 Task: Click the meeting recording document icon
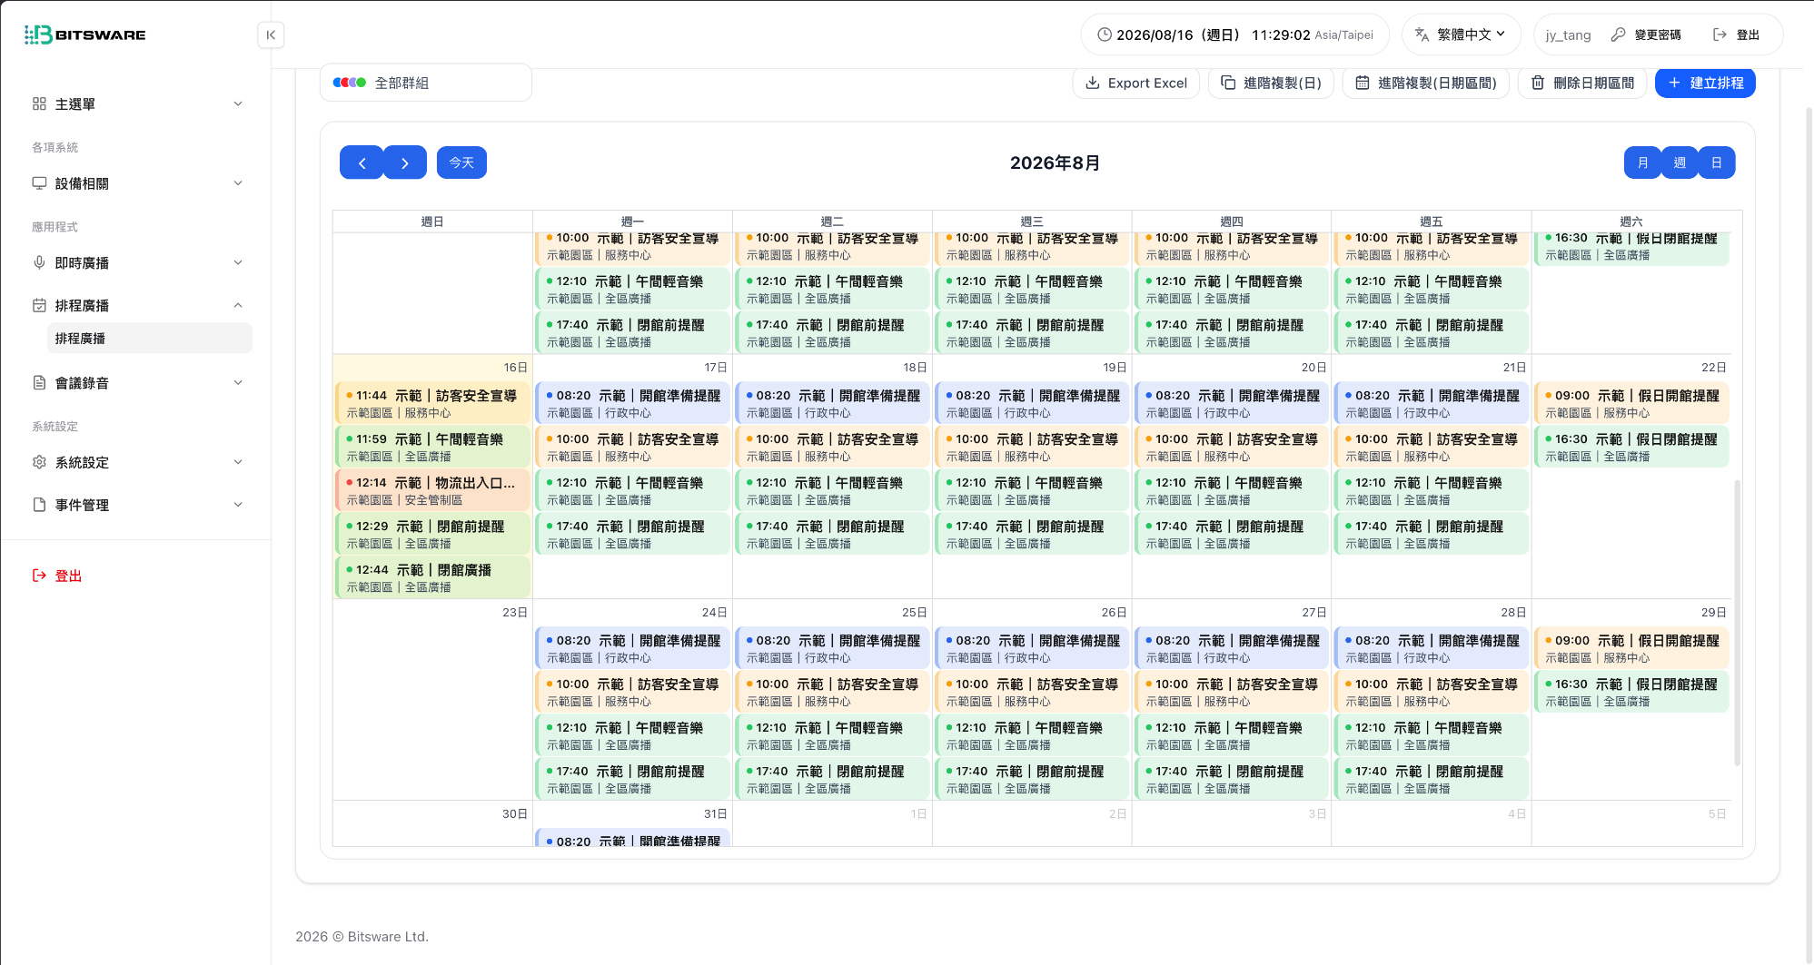pyautogui.click(x=39, y=382)
